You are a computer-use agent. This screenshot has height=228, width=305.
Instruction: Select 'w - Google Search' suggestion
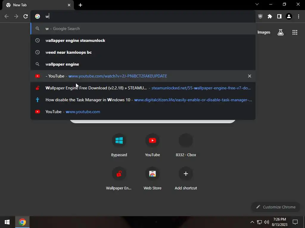pyautogui.click(x=143, y=28)
